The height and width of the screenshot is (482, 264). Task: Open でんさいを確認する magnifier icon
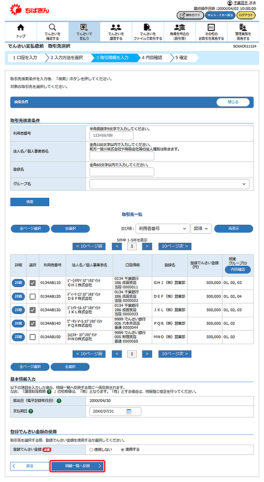coord(52,28)
